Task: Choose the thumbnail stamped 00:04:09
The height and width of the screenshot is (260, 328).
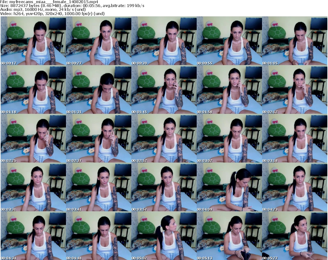Action: pyautogui.click(x=229, y=187)
